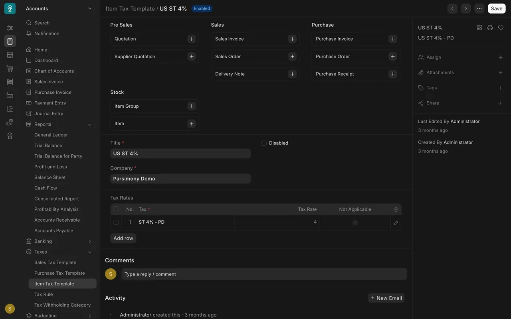Go to Chart of Accounts
511x319 pixels.
coord(54,71)
